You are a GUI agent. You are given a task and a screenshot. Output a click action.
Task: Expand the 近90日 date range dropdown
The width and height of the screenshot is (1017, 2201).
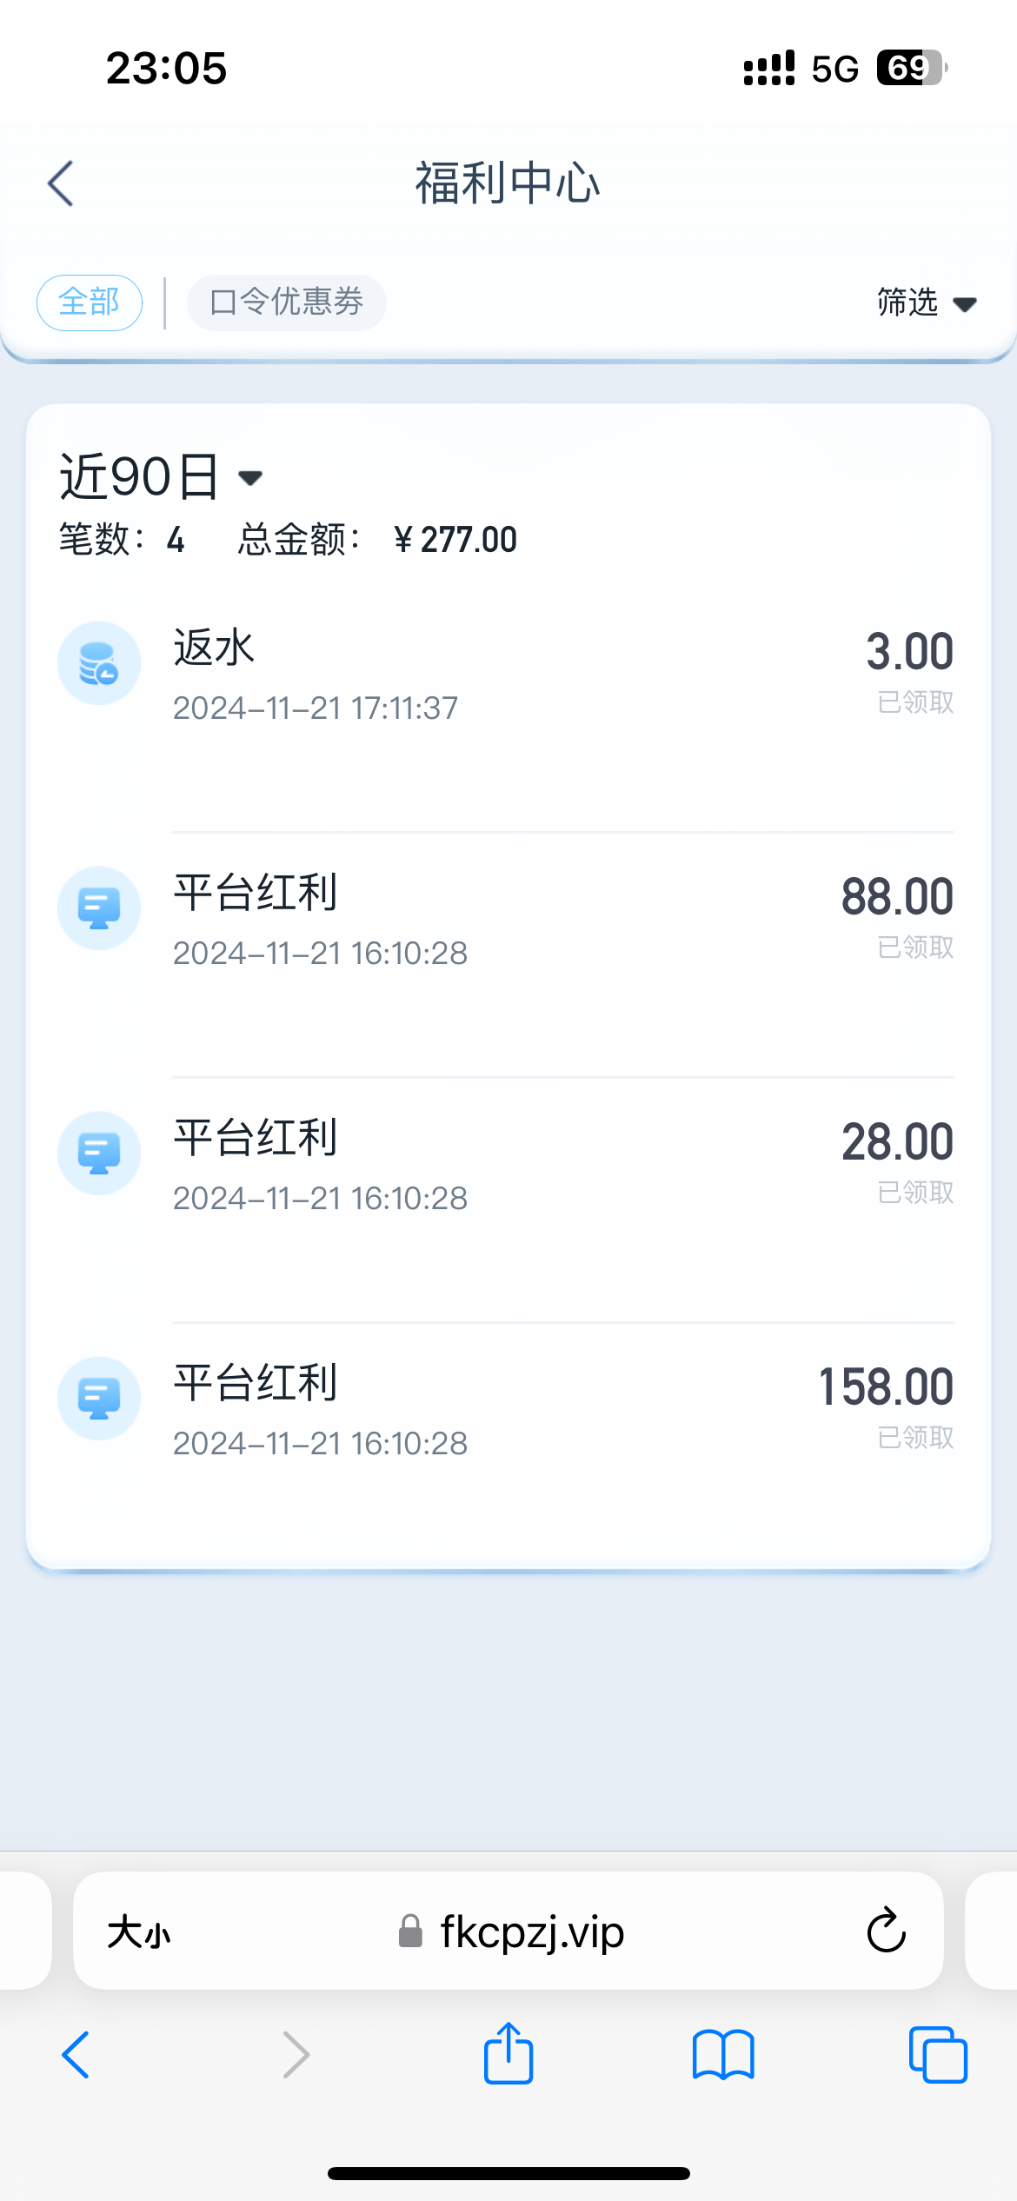click(x=162, y=477)
